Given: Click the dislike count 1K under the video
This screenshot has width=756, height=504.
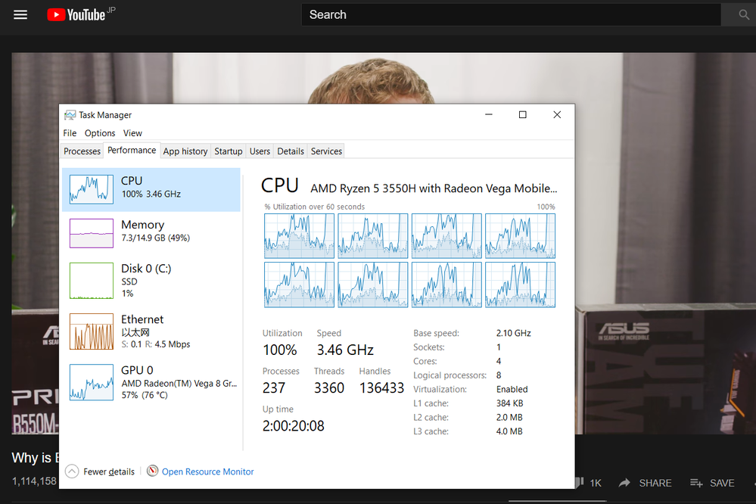Looking at the screenshot, I should coord(596,483).
